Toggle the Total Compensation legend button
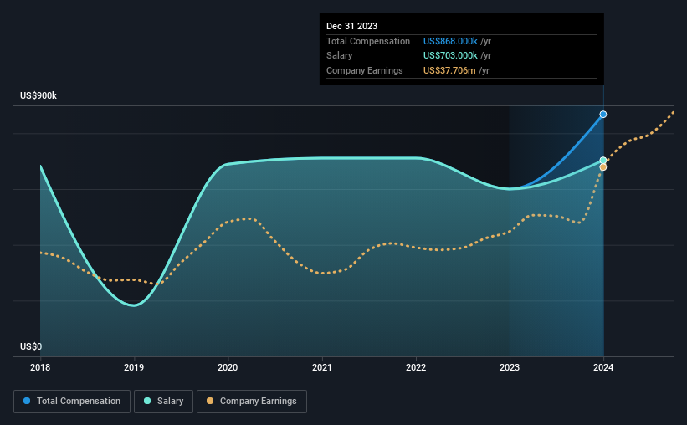This screenshot has width=687, height=425. [72, 402]
